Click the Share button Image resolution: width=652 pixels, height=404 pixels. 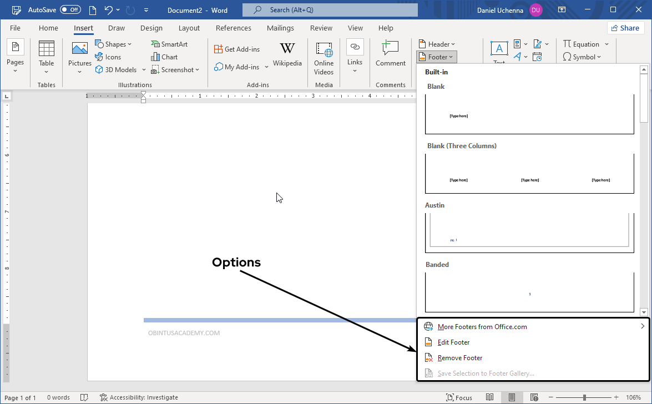point(625,28)
